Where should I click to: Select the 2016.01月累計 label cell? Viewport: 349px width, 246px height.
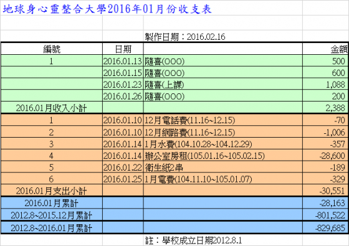(x=52, y=203)
